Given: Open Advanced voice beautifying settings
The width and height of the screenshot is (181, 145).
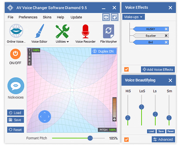Looking at the screenshot, I should tap(163, 140).
